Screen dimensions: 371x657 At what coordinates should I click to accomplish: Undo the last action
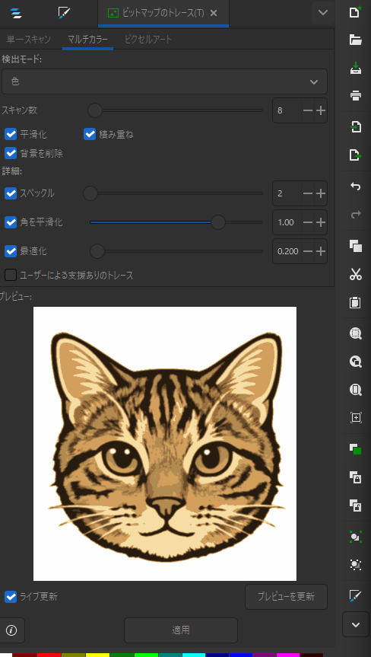coord(355,187)
